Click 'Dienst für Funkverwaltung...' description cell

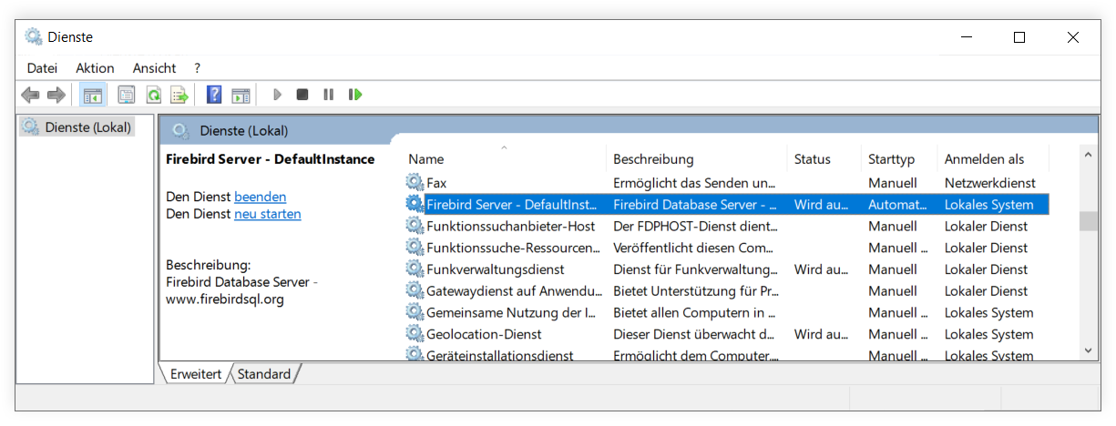[x=696, y=269]
